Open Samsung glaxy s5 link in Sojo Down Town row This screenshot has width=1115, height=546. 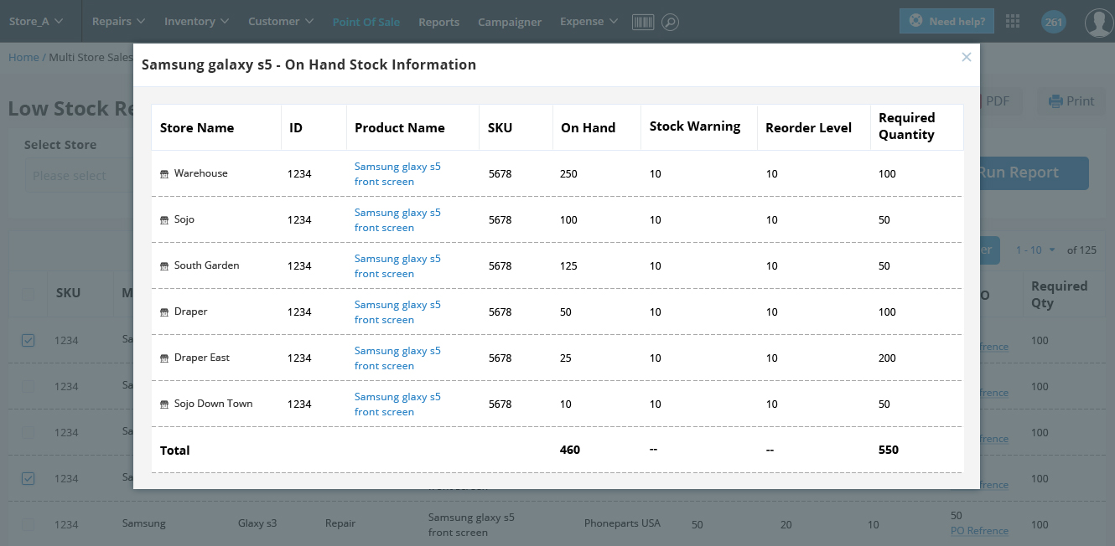click(397, 404)
